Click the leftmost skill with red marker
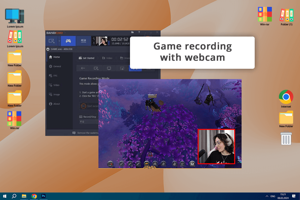This screenshot has height=200, width=300. pos(110,164)
